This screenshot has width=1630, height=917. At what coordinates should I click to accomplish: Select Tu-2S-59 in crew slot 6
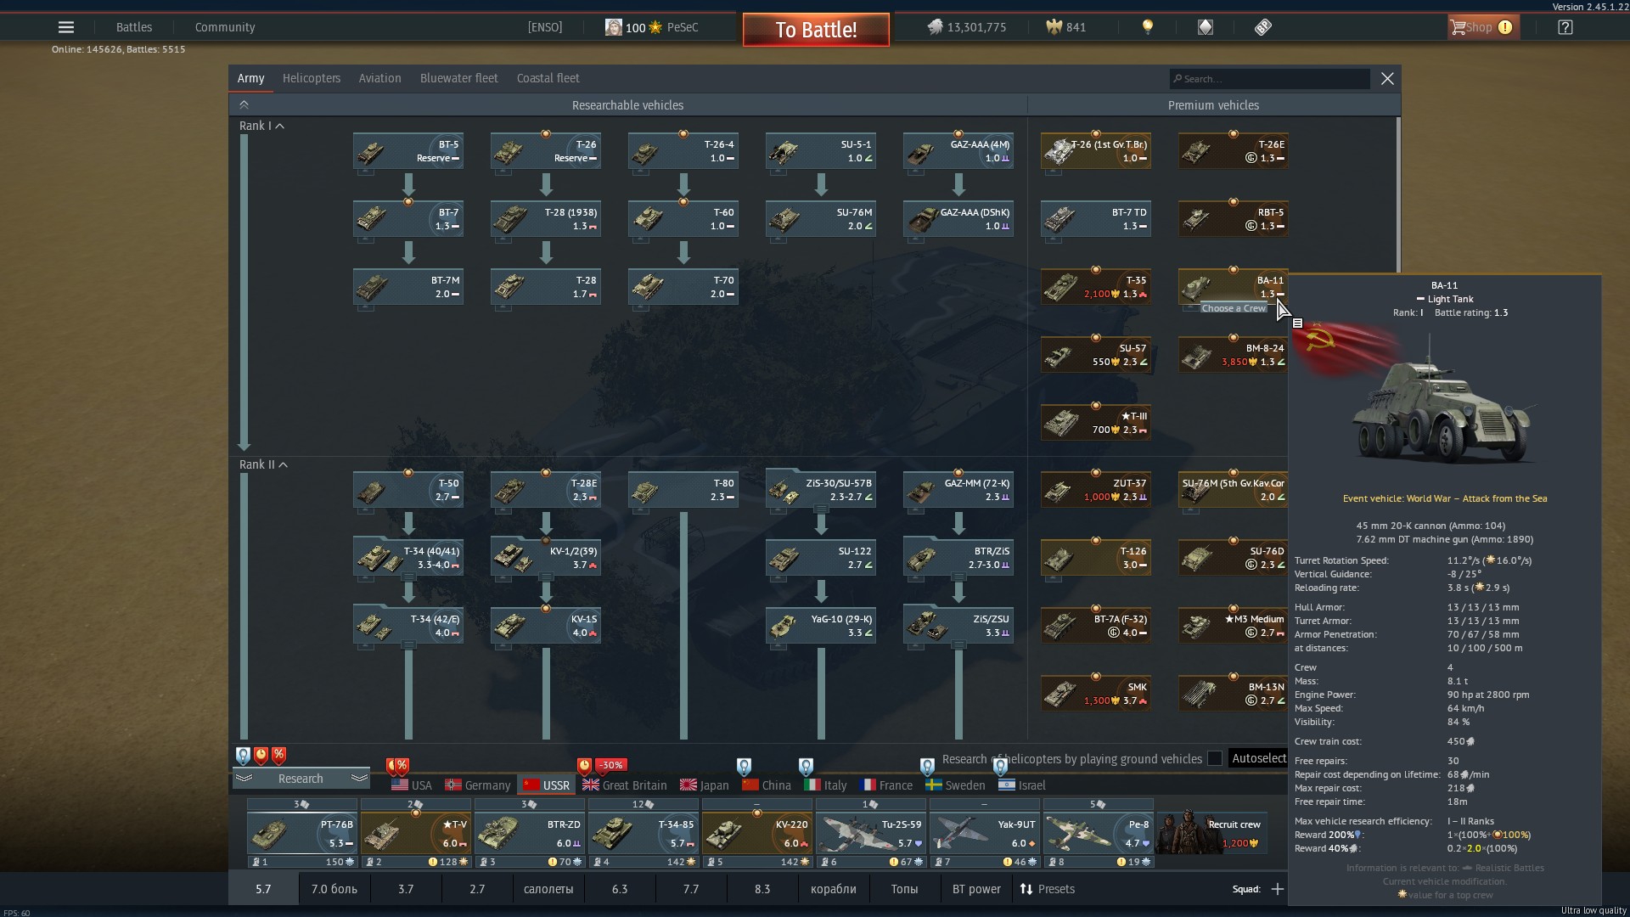click(871, 833)
